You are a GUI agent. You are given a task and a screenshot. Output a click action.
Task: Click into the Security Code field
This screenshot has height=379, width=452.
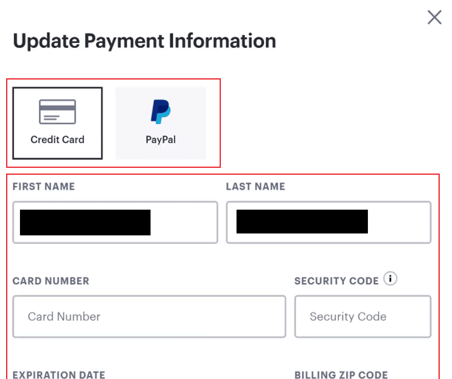[363, 316]
